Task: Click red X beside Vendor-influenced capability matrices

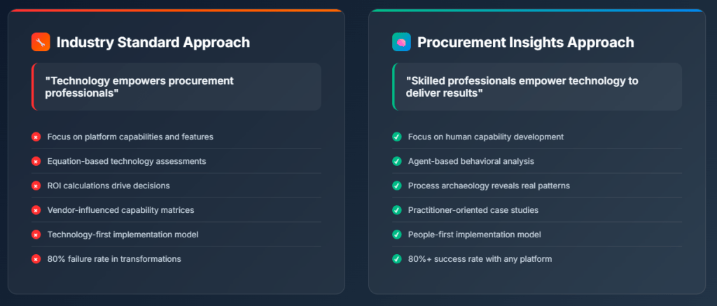Action: point(36,210)
